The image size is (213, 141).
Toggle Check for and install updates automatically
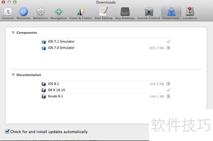tap(7, 132)
